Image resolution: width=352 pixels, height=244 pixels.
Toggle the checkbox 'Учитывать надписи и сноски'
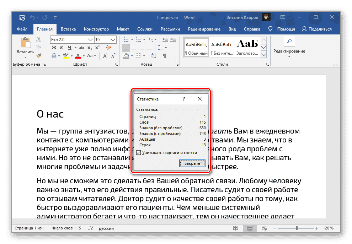138,152
